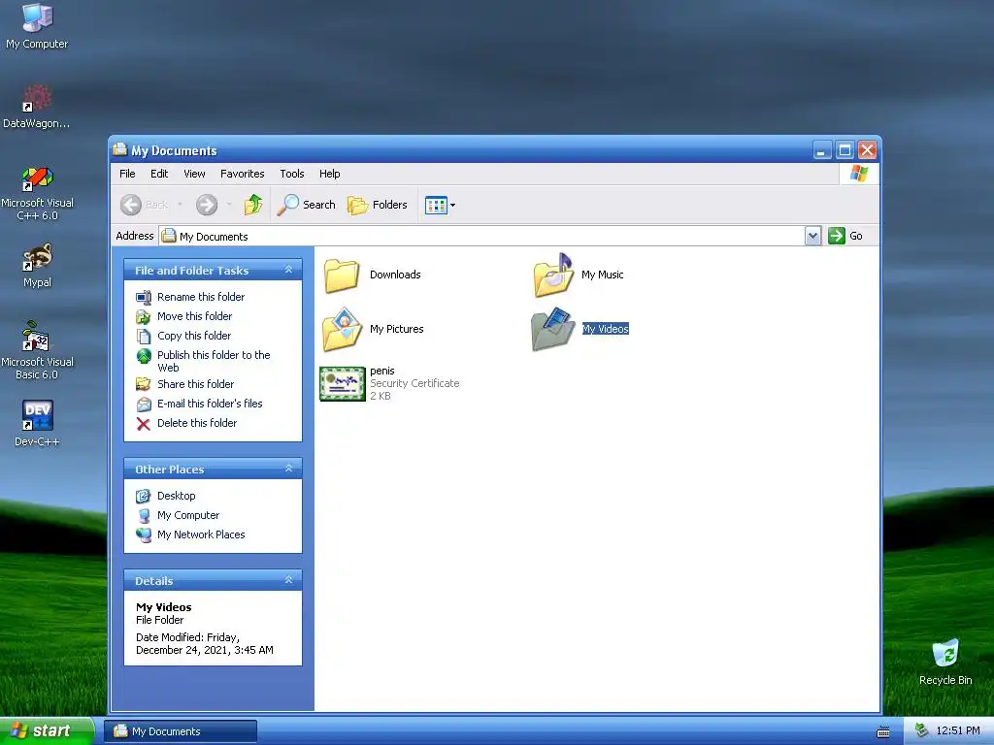Click My Documents taskbar button
The width and height of the screenshot is (994, 745).
click(181, 731)
